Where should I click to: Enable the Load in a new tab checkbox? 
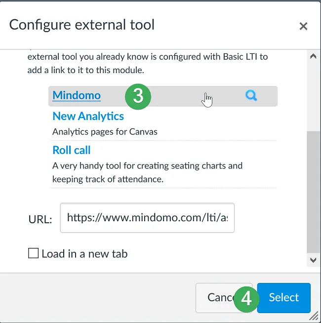[33, 254]
